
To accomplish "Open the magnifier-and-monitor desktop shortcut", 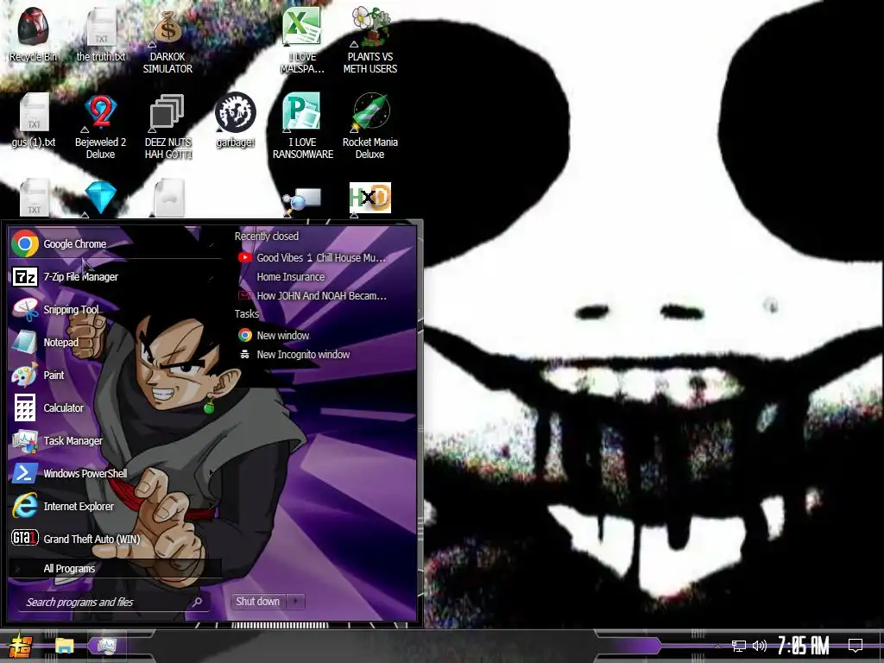I will pos(302,200).
